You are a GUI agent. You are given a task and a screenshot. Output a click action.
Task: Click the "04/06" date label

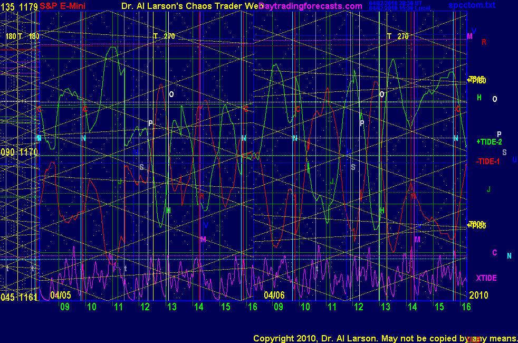(274, 295)
